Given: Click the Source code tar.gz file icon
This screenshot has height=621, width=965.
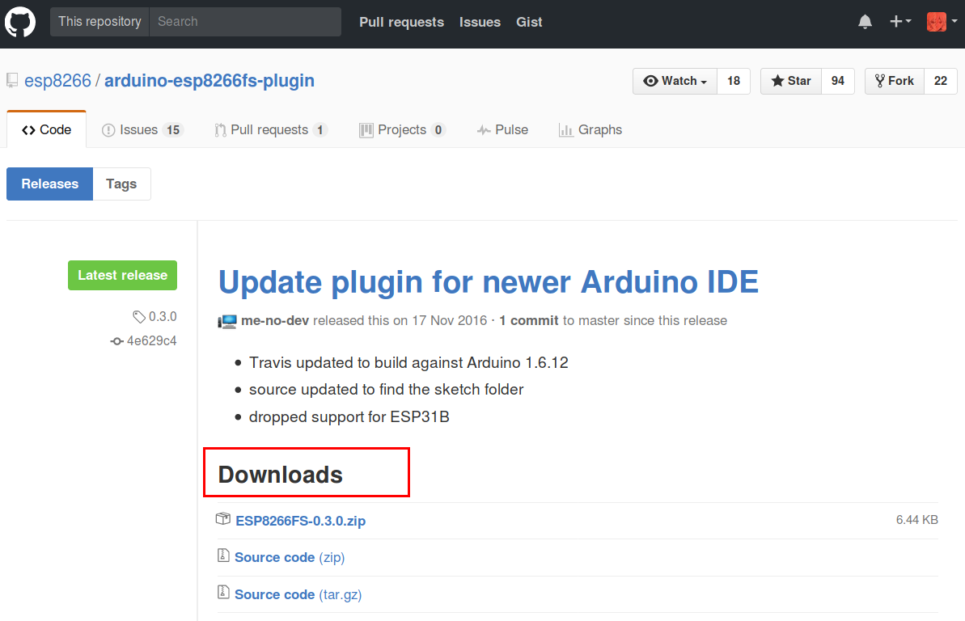Looking at the screenshot, I should (223, 594).
